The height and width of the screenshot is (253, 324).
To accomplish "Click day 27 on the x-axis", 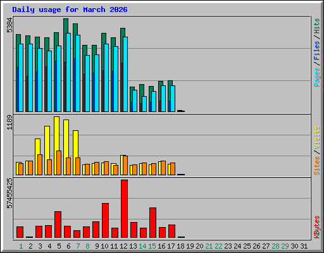I will pyautogui.click(x=266, y=246).
